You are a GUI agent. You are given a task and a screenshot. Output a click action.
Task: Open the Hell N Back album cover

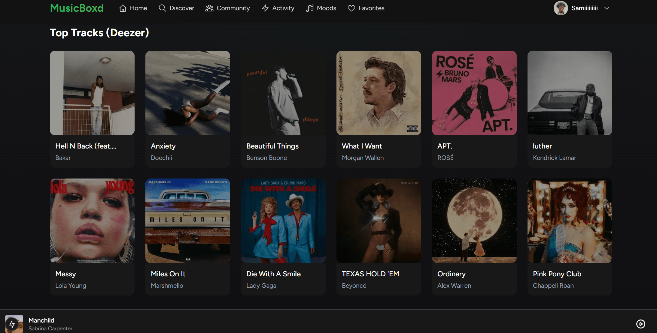pyautogui.click(x=92, y=93)
